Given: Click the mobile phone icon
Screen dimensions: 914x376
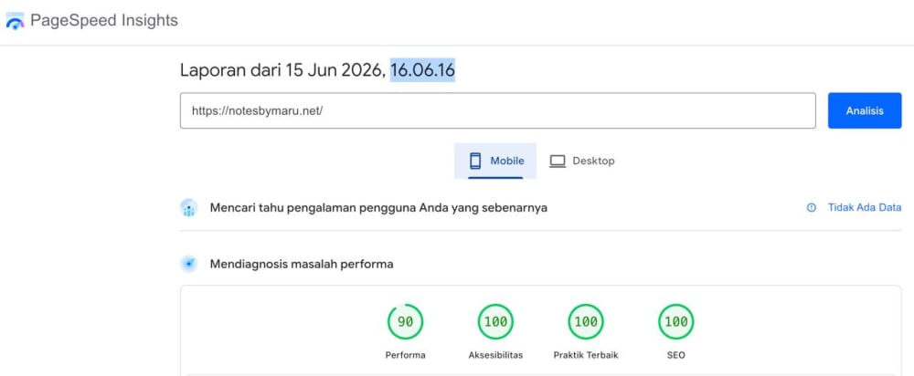Looking at the screenshot, I should (475, 161).
